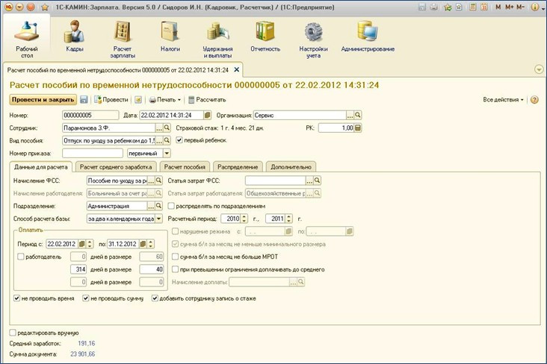
Task: Toggle the первый ребенок checkbox
Action: tap(179, 140)
